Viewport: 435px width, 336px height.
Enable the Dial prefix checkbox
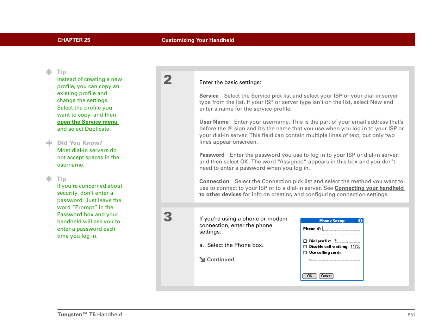coord(305,241)
